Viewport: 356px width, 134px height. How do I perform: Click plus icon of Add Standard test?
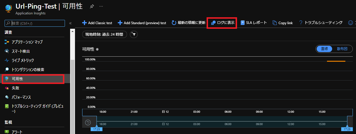120,23
